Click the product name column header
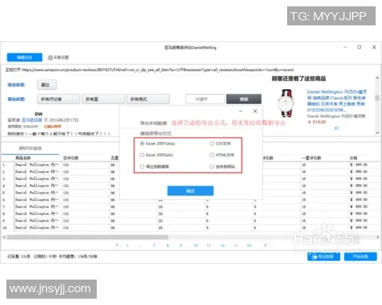Screen dimensions: 382x305 coord(23,158)
